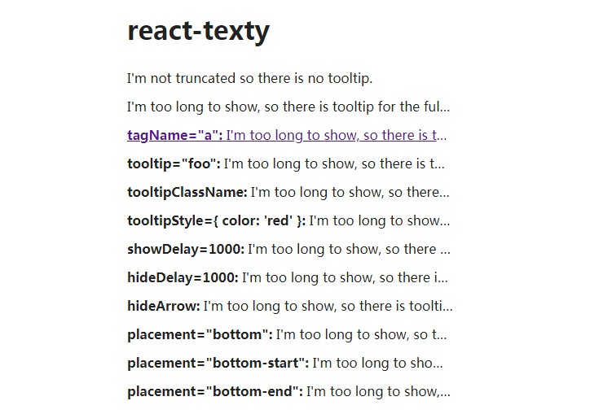Viewport: 590px width, 414px height.
Task: Click the bold placement="bottom" label
Action: point(200,335)
